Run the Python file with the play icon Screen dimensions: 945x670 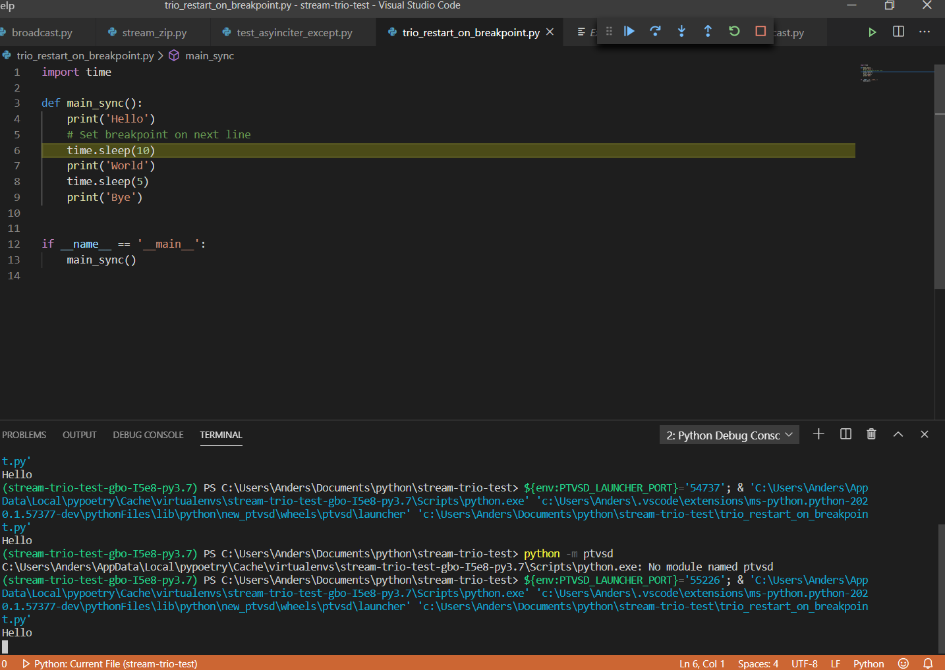(872, 31)
